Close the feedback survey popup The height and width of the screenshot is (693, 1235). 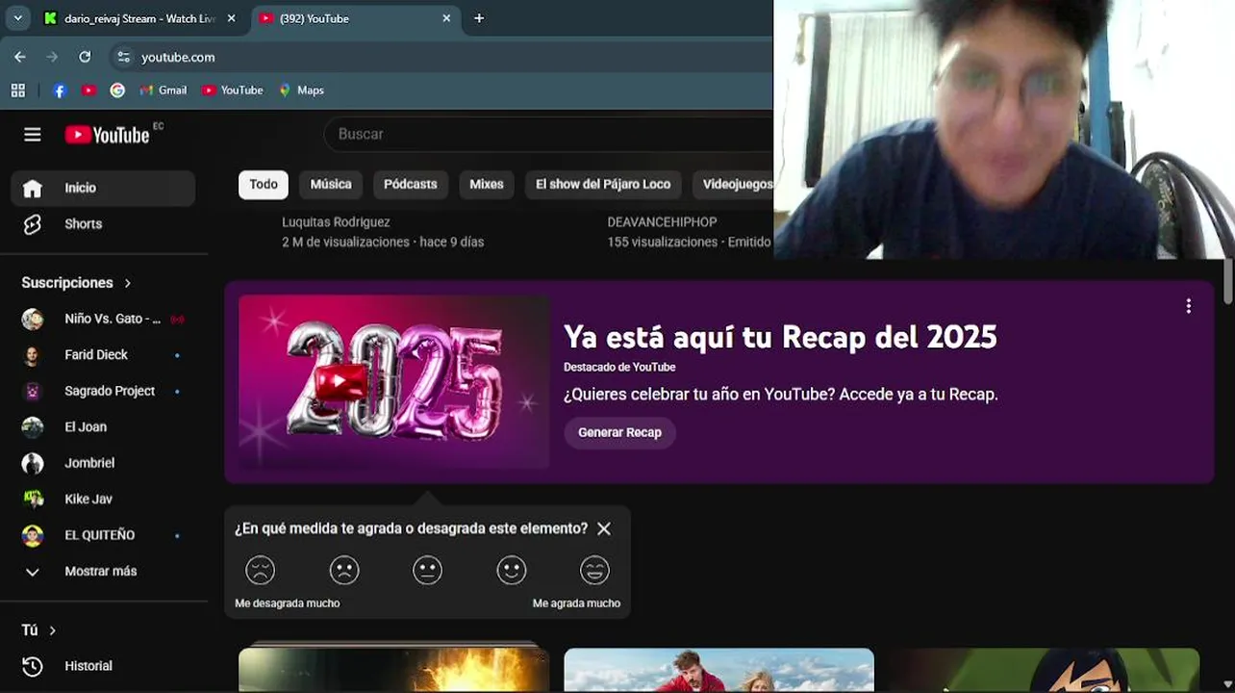click(x=604, y=528)
